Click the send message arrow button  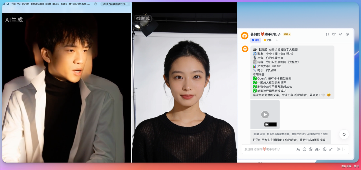(x=339, y=149)
